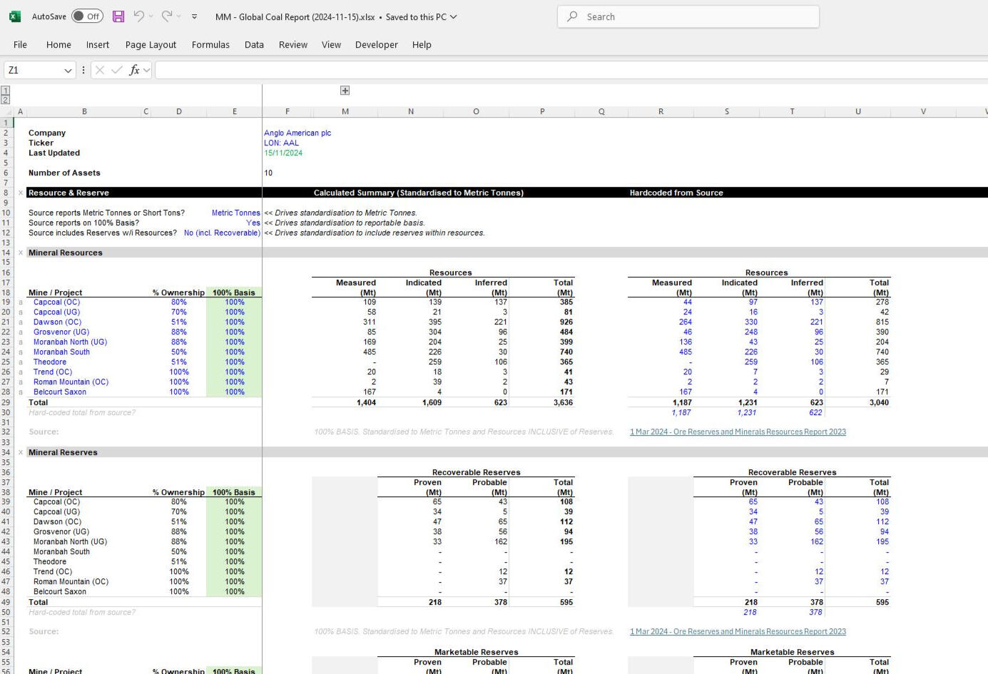
Task: Show outline level 2 columns
Action: pos(5,100)
